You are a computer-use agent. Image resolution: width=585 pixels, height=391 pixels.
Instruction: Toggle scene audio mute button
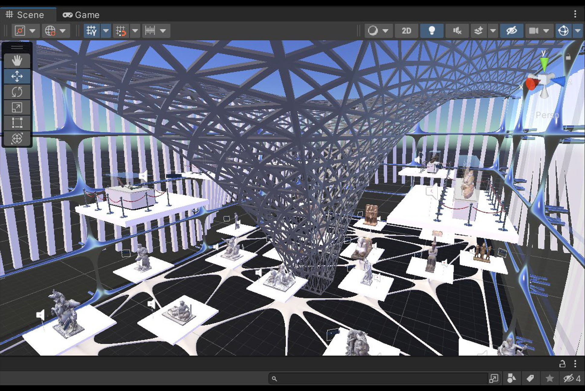pos(457,31)
